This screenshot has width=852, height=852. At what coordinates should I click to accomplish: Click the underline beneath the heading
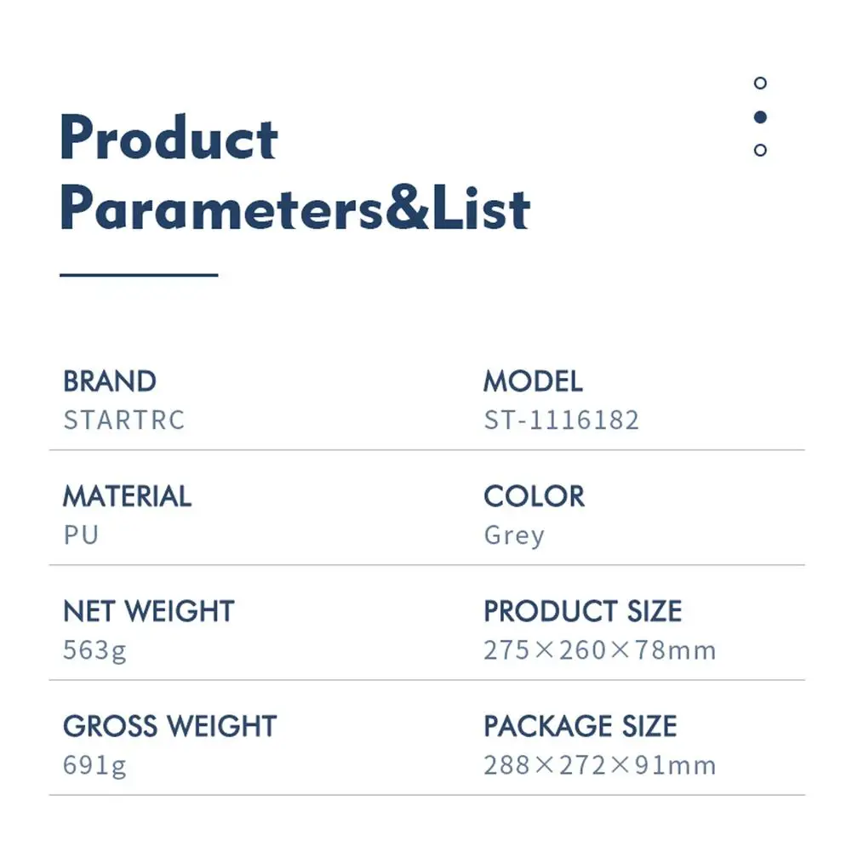point(139,276)
